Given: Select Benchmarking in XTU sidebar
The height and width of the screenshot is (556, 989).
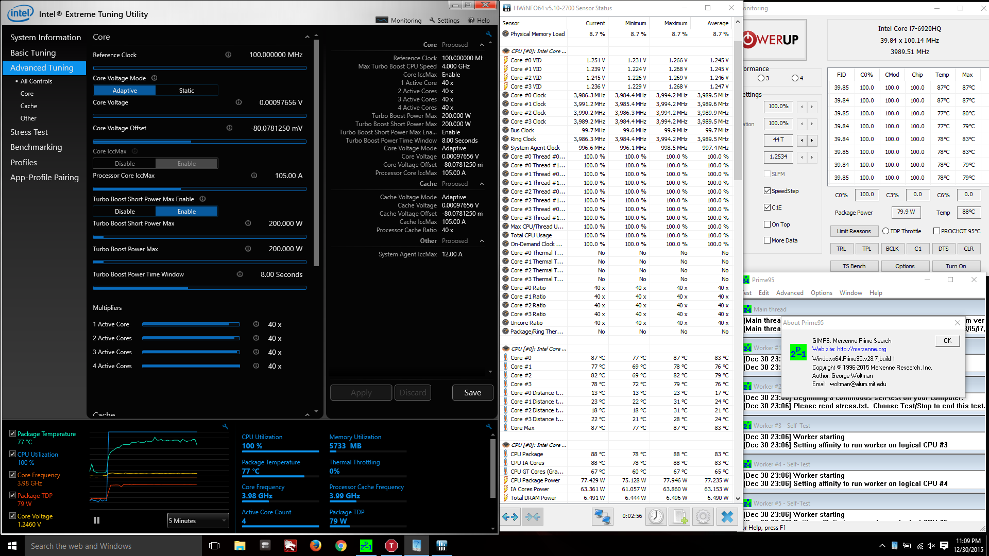Looking at the screenshot, I should point(36,147).
